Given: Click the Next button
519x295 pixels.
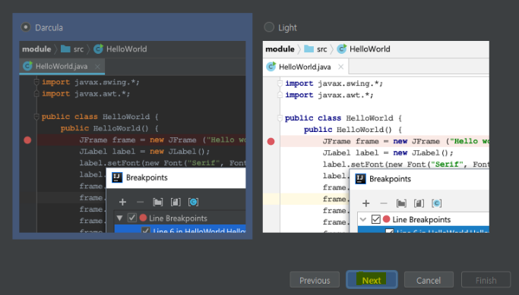Looking at the screenshot, I should point(372,280).
